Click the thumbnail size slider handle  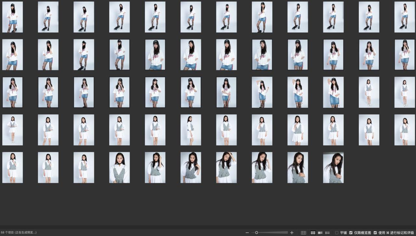tap(256, 233)
